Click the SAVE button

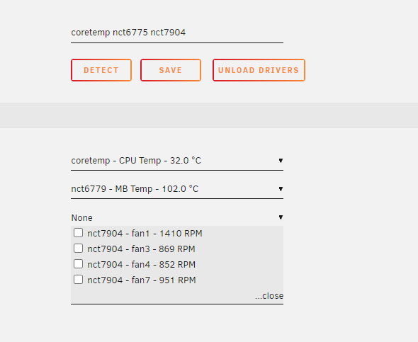(171, 70)
